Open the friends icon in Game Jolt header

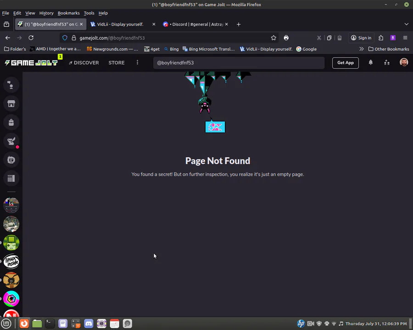[387, 62]
